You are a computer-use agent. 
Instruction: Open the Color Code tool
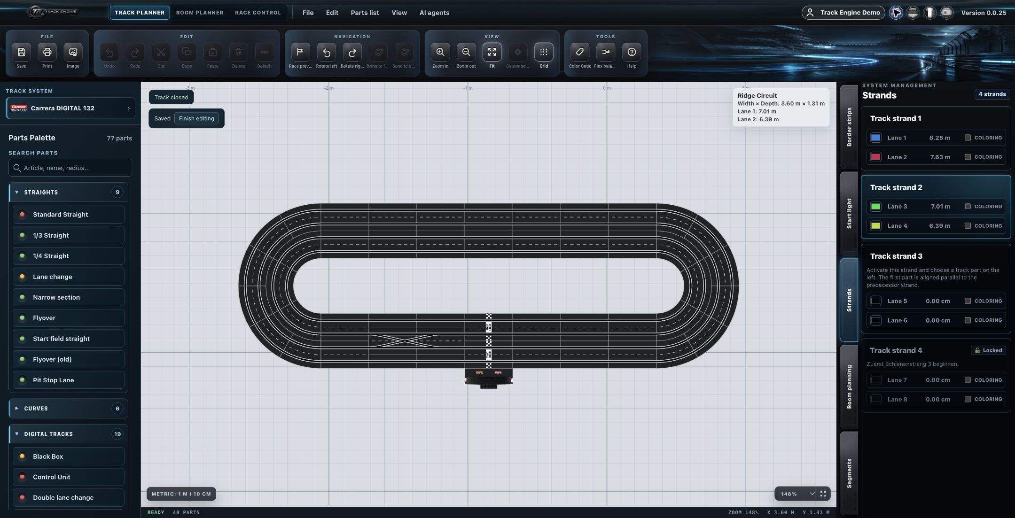[x=580, y=52]
